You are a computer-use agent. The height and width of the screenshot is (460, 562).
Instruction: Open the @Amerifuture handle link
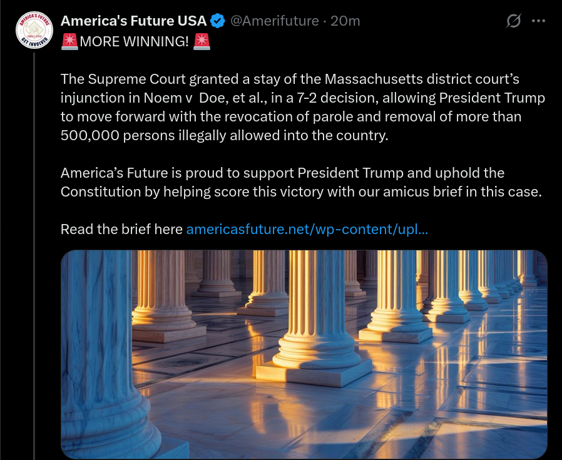(275, 21)
